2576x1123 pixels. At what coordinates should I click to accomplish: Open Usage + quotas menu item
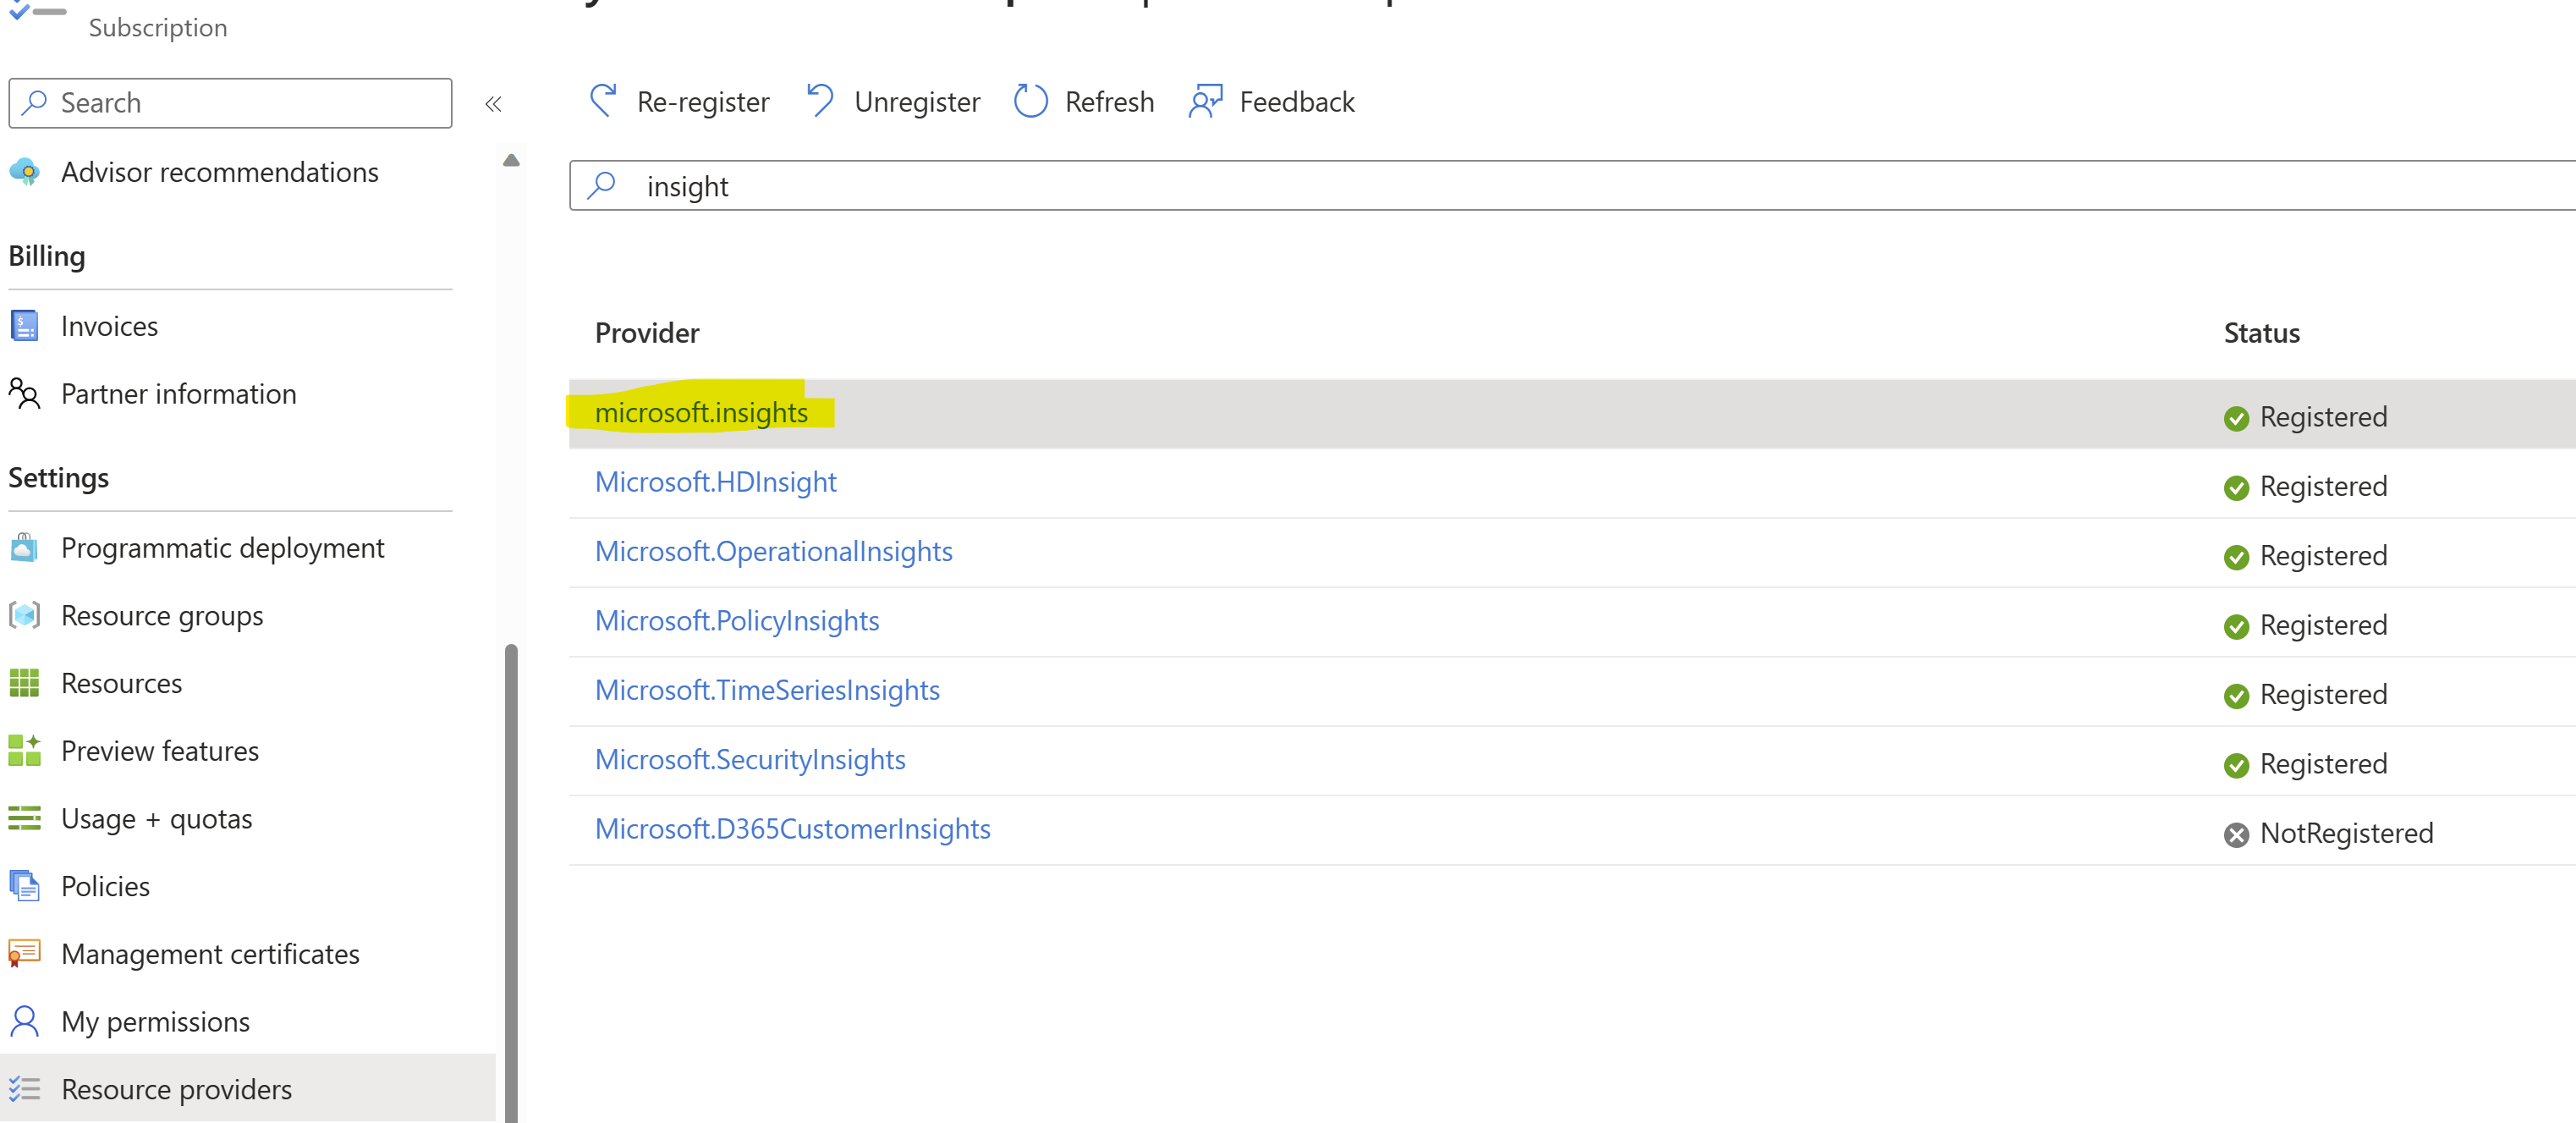156,819
